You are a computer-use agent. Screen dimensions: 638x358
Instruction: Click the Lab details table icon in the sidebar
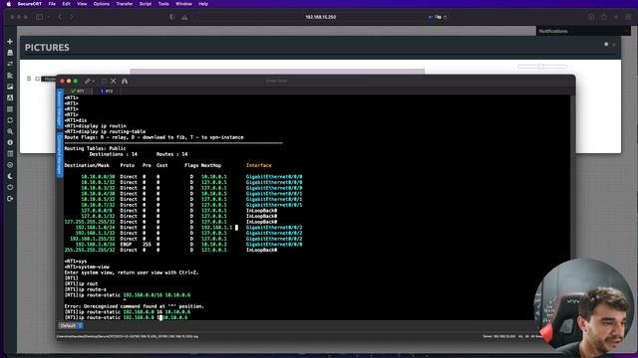click(x=10, y=154)
